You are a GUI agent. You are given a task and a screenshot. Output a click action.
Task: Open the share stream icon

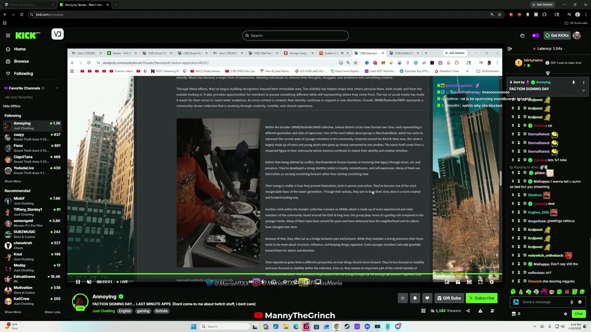point(468,311)
